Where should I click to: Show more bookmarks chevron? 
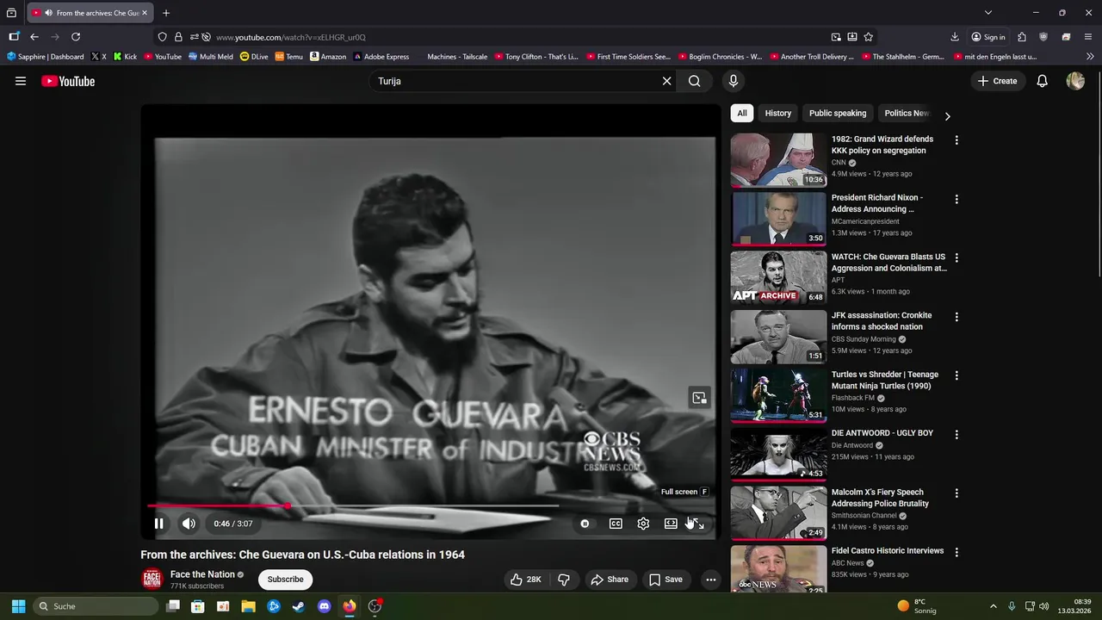[x=1090, y=57]
